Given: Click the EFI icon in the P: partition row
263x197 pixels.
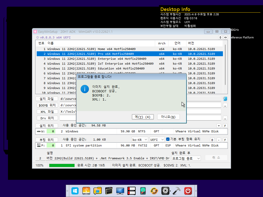Looking at the screenshot, I should pyautogui.click(x=39, y=145).
